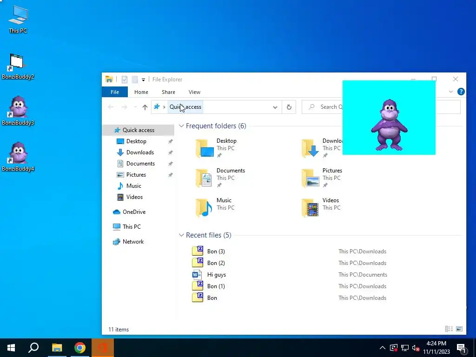Unpin Pictures via its pin icon in navigation pane

click(170, 175)
